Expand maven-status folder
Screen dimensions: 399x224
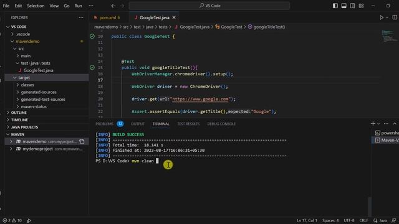point(47,106)
